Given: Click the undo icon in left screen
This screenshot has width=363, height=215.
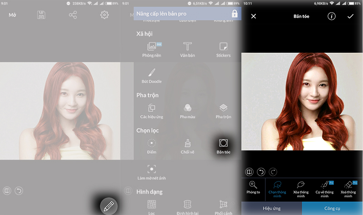Looking at the screenshot, I should point(19,191).
